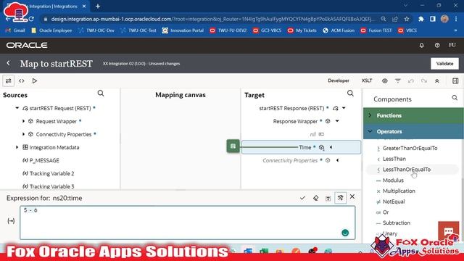Open the My Tickets bookmark
464x261 pixels.
pyautogui.click(x=302, y=30)
